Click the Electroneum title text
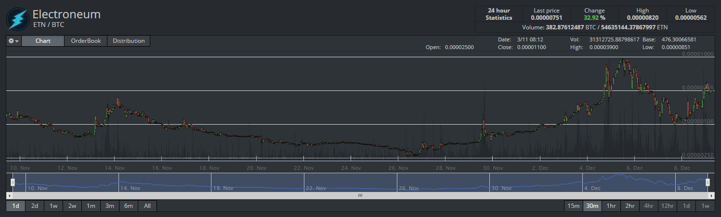The image size is (721, 217). pyautogui.click(x=66, y=14)
